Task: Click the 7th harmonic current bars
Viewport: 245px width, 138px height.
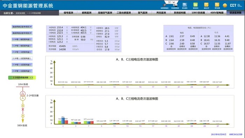Action: (89, 122)
